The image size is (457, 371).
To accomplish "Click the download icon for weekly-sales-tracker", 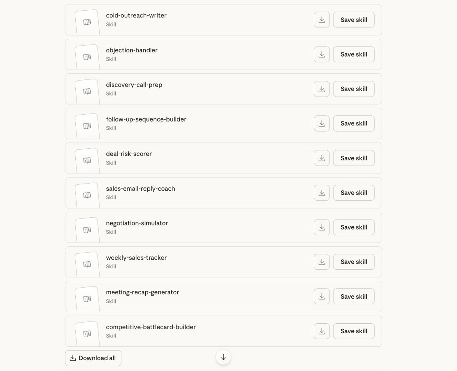I will point(321,262).
